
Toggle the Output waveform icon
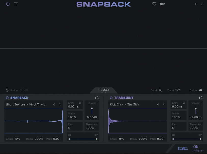click(201, 90)
